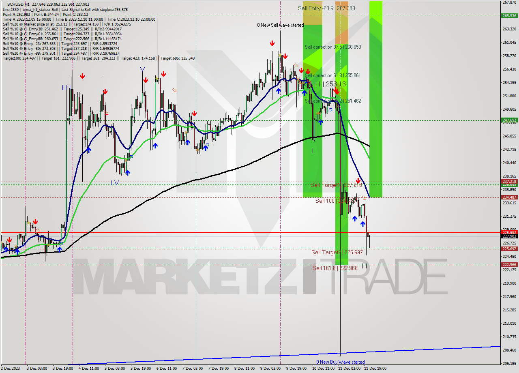Click the '2 Dec 2023' time axis label

[x=10, y=369]
